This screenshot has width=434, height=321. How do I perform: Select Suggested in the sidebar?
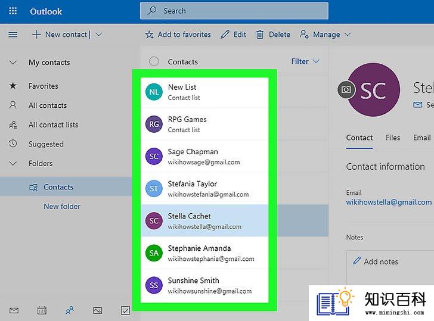tap(46, 144)
